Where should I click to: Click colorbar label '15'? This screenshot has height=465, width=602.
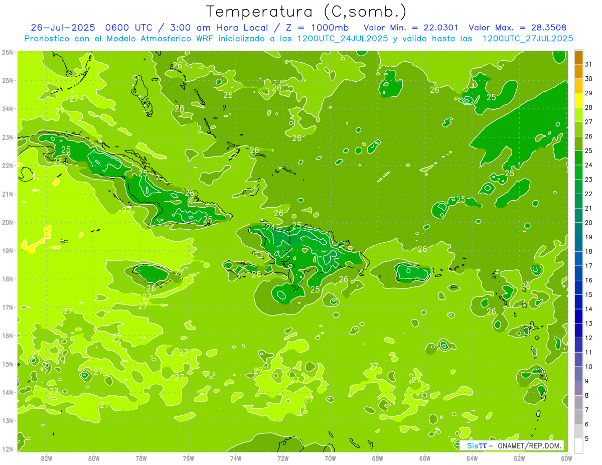[588, 294]
